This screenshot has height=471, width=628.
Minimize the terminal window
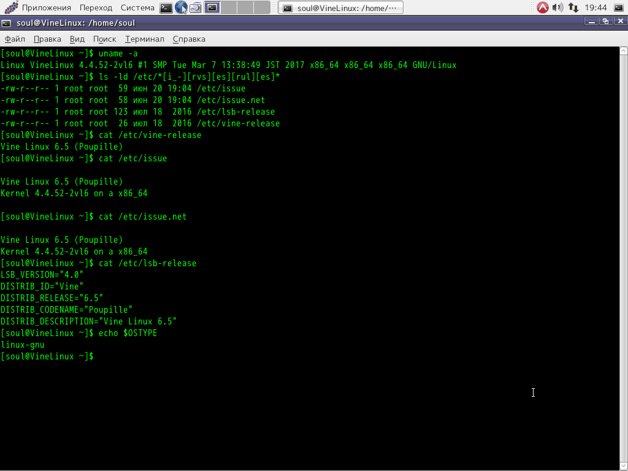(x=591, y=21)
